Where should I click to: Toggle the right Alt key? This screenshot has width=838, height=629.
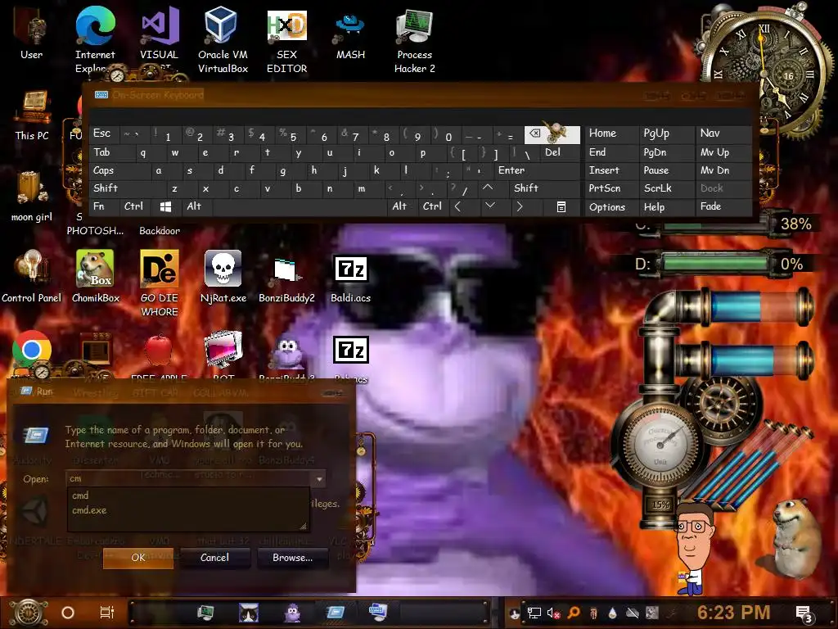click(402, 206)
